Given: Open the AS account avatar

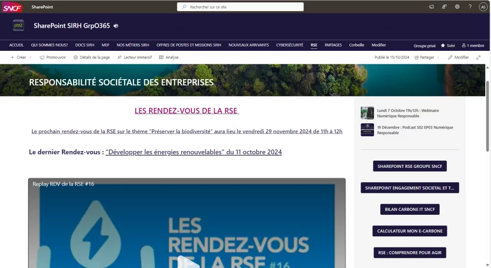Looking at the screenshot, I should pos(483,7).
